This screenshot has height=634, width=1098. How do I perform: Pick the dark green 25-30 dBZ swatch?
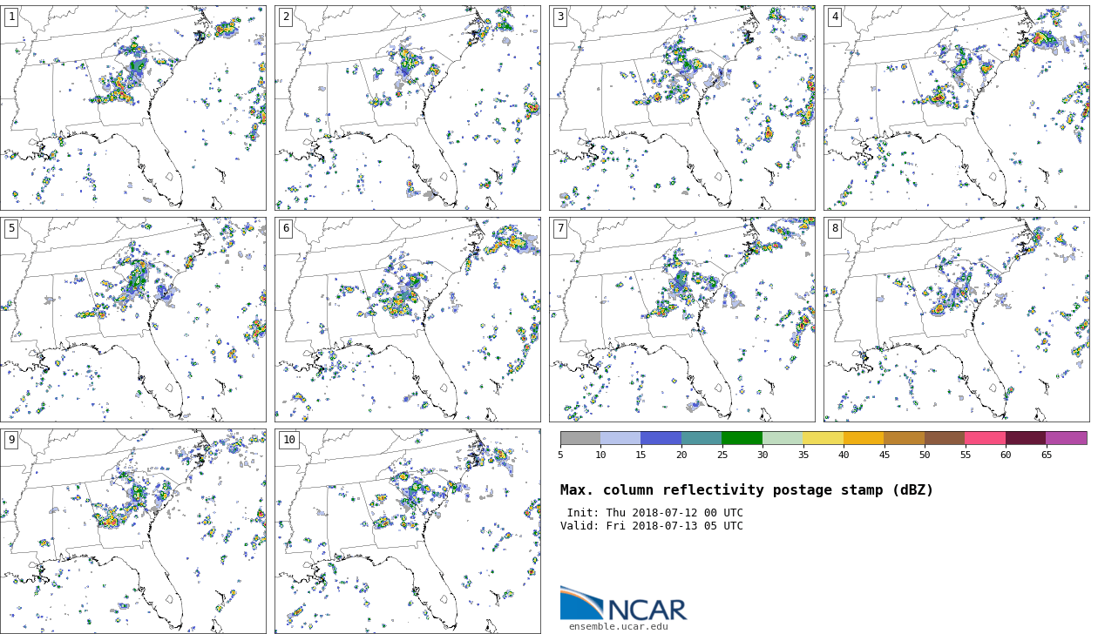pos(742,438)
